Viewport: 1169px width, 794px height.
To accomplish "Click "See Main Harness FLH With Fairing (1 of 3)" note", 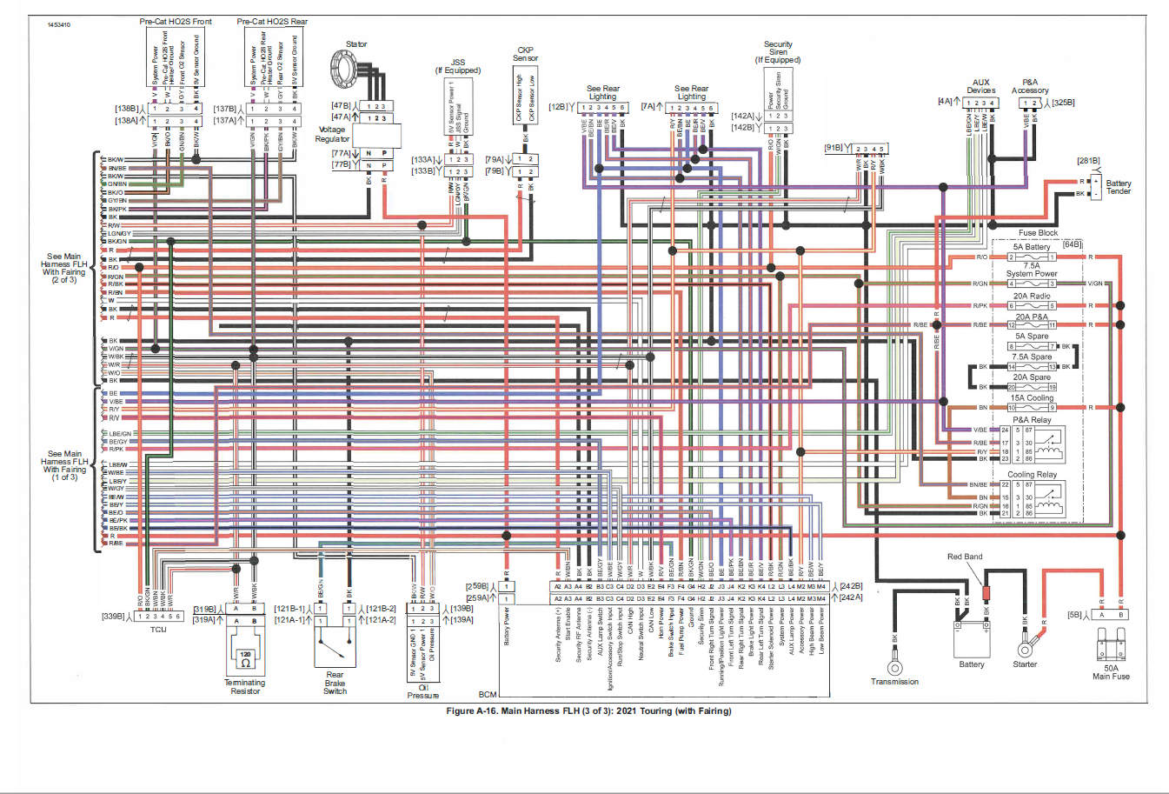I will [x=63, y=465].
